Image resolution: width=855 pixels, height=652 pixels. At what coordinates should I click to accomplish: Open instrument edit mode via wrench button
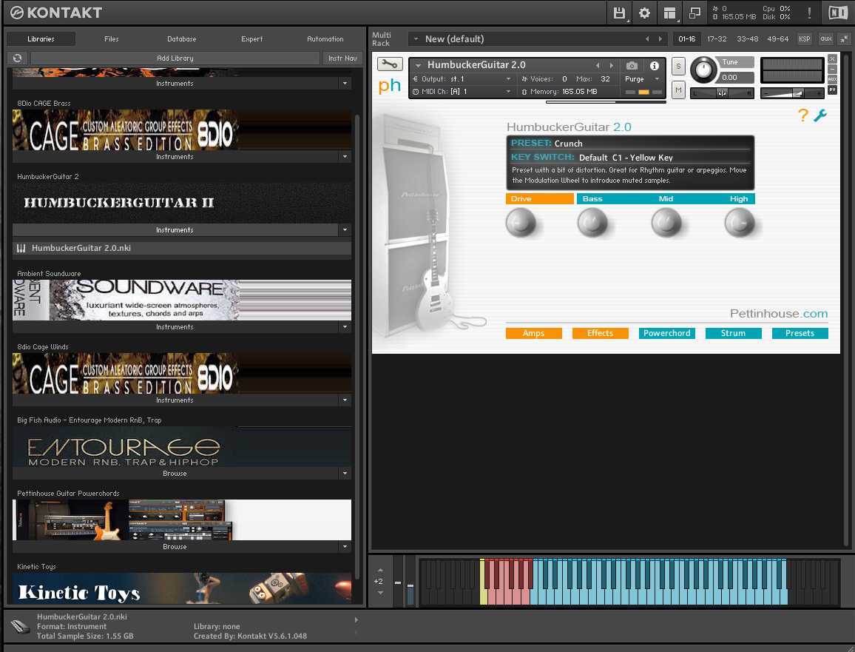(389, 64)
